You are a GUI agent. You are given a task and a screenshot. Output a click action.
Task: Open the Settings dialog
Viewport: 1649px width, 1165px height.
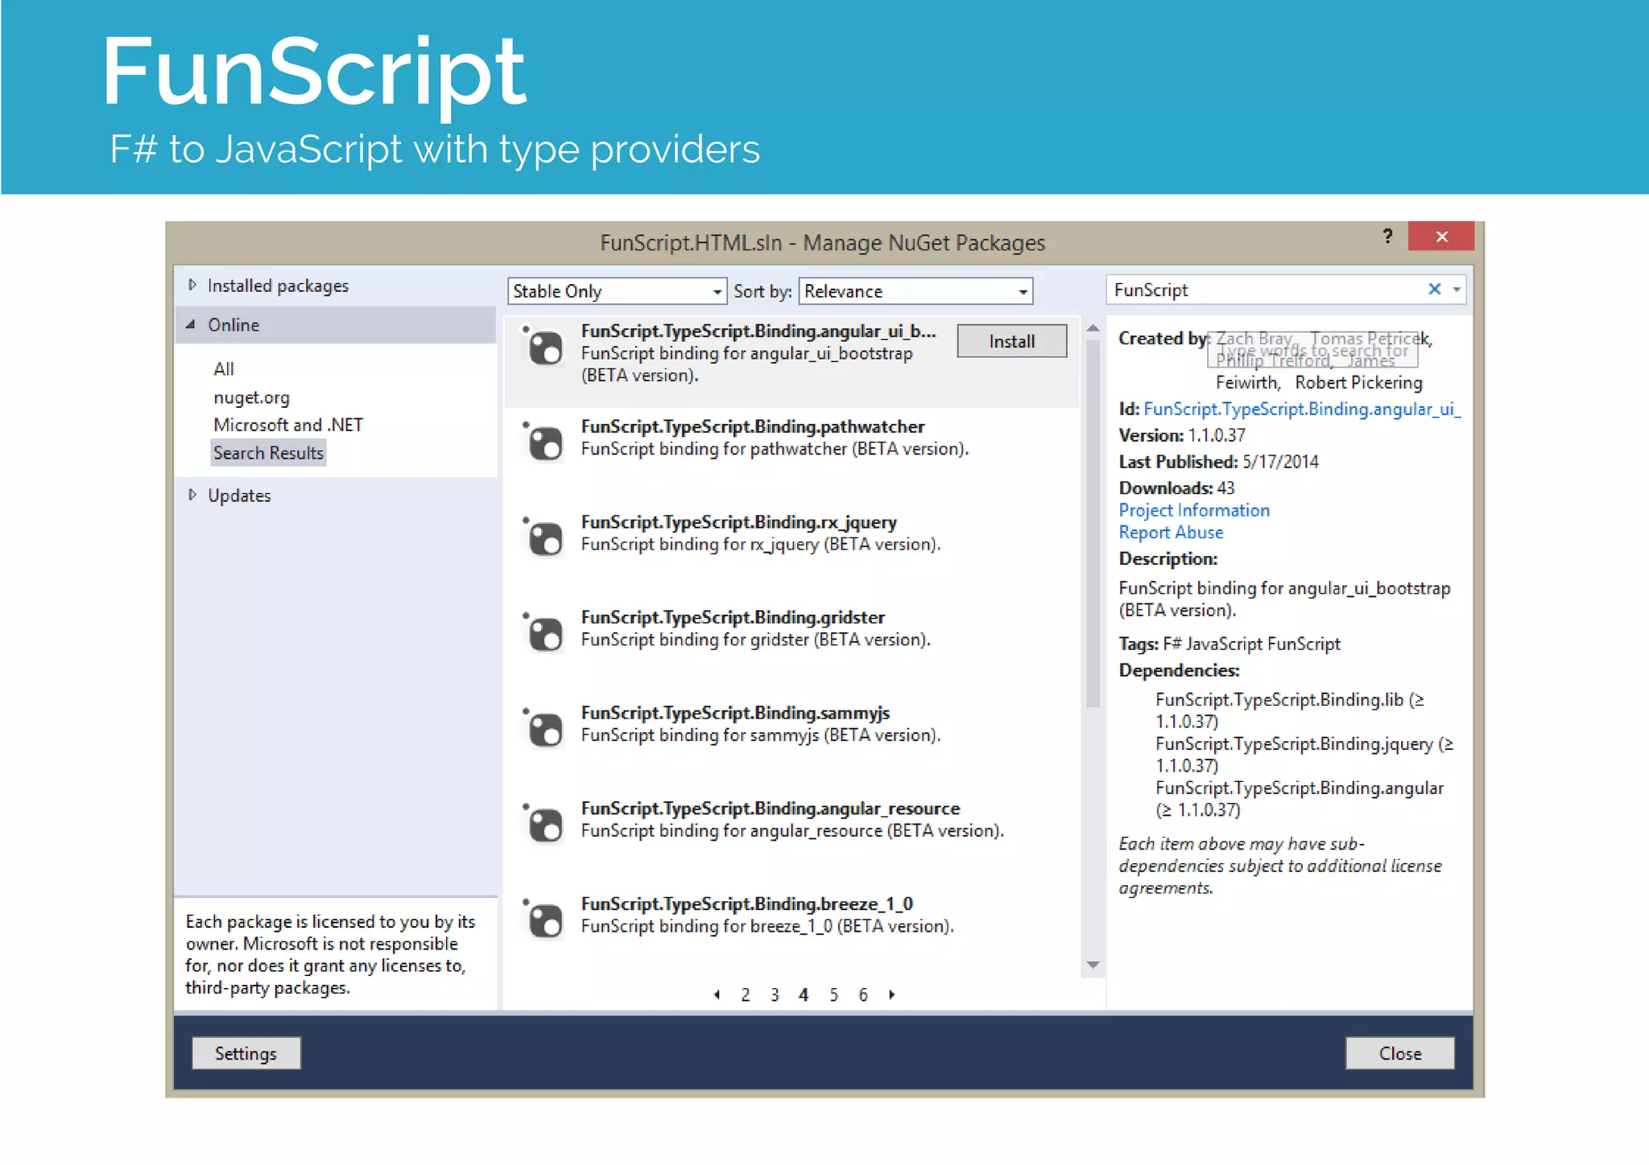[246, 1053]
